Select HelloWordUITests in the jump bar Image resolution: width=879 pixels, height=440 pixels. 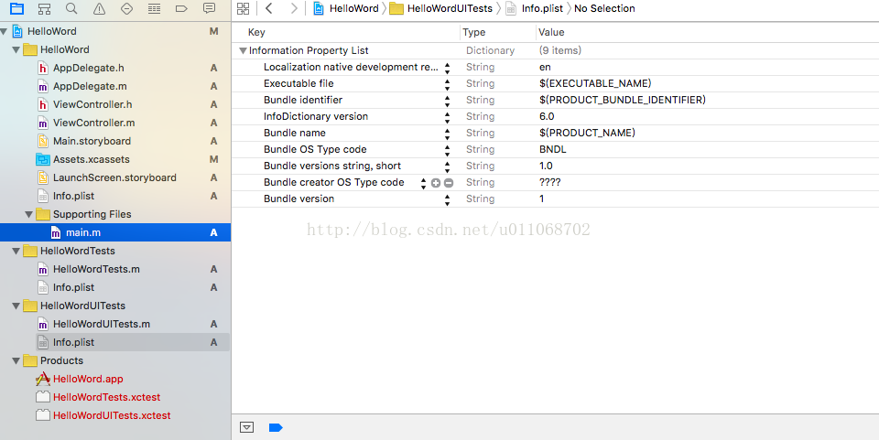441,8
